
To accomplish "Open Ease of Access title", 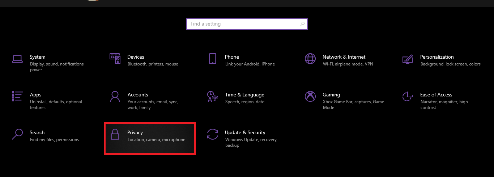I will coord(436,95).
